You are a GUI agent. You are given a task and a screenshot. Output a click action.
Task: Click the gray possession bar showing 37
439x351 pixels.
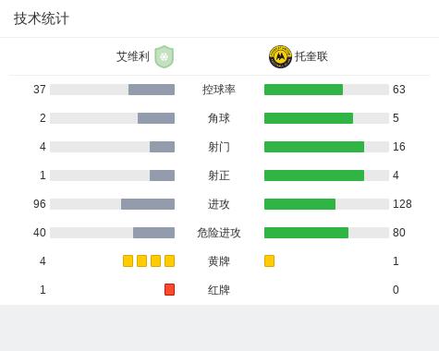pos(152,90)
